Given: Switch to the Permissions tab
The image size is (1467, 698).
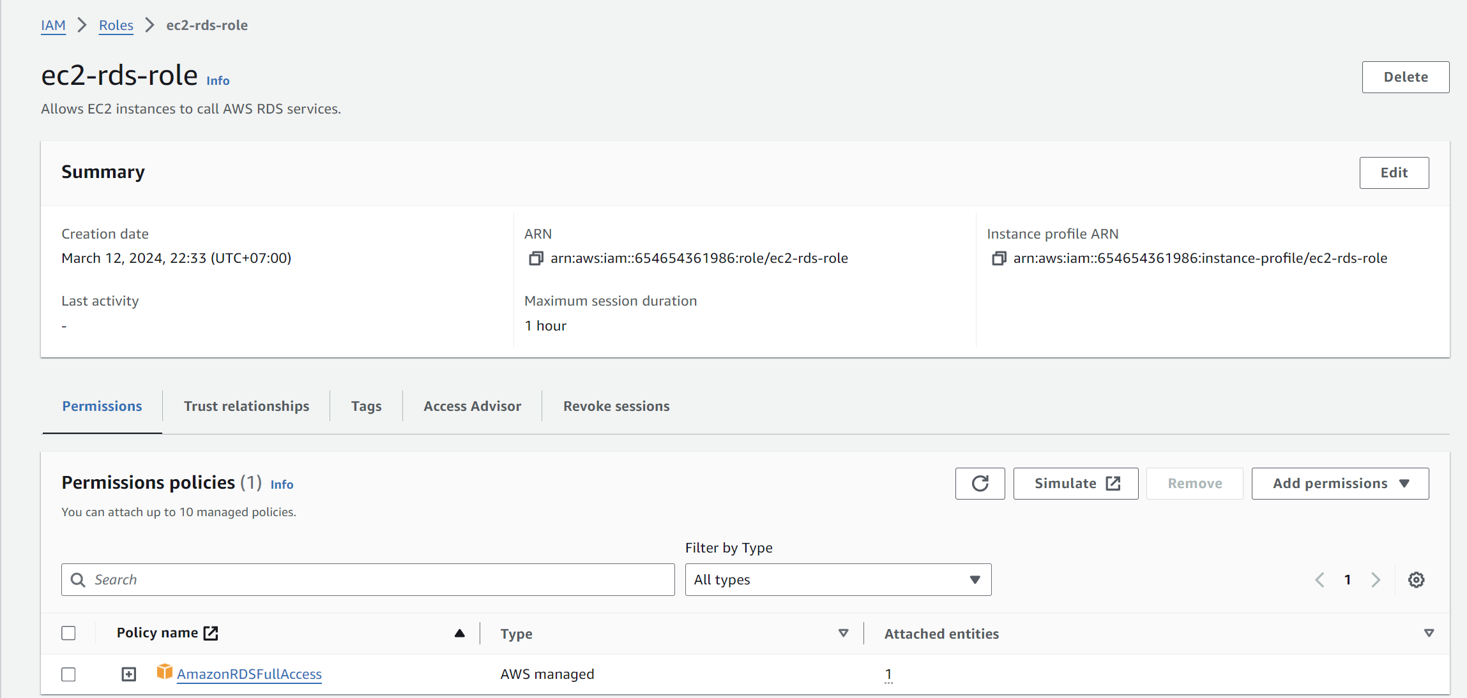Looking at the screenshot, I should point(102,406).
